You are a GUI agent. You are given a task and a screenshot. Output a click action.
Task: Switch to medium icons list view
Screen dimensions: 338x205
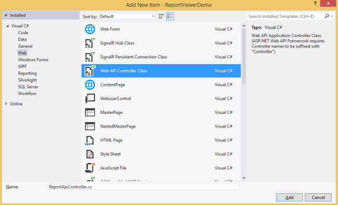(170, 17)
